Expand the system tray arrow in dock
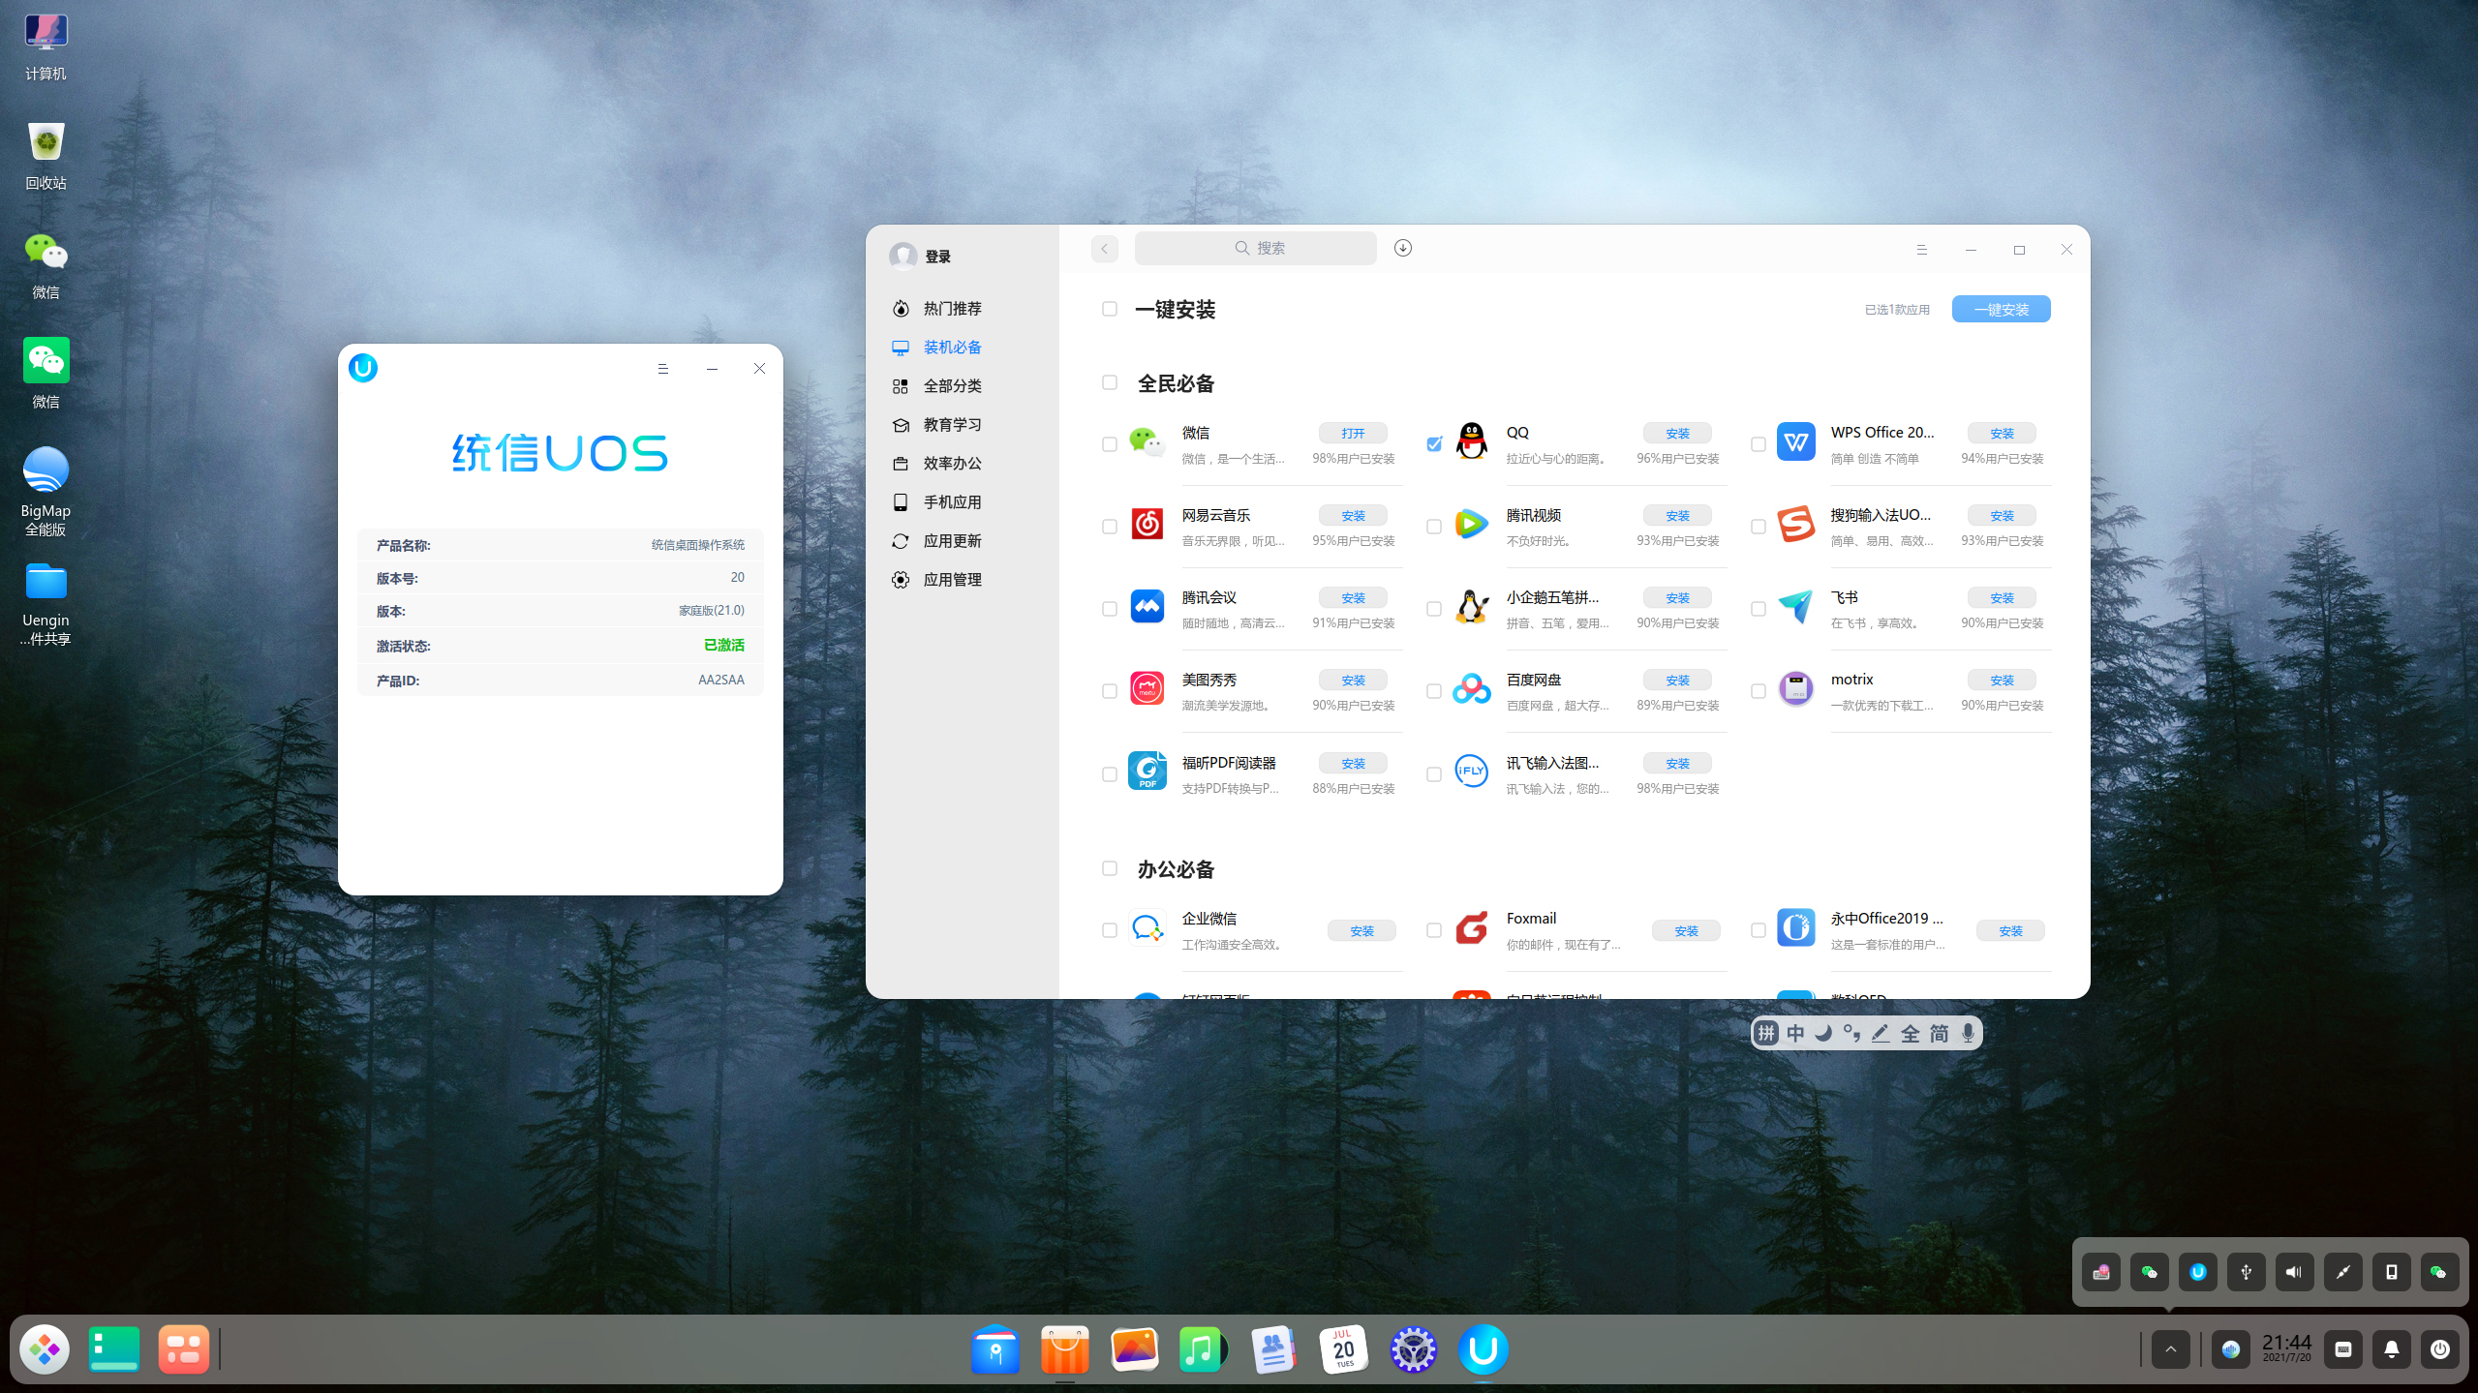Viewport: 2478px width, 1393px height. click(x=2170, y=1349)
